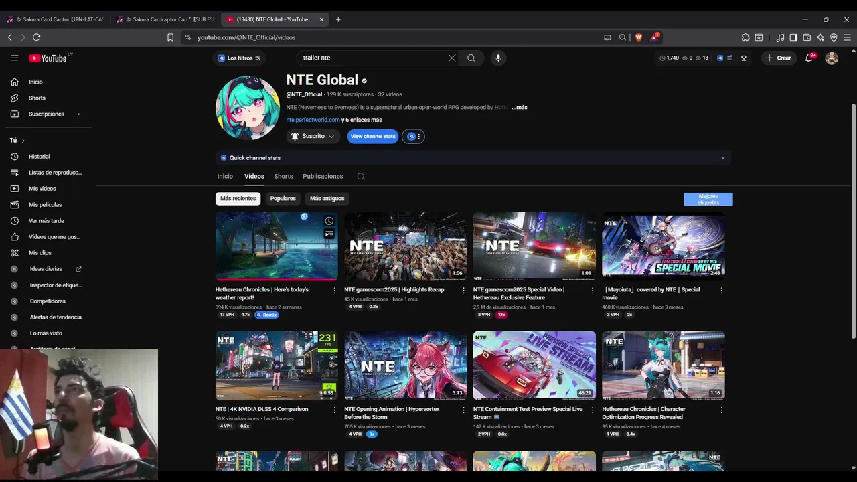Open Brave Wallet icon

coord(807,37)
